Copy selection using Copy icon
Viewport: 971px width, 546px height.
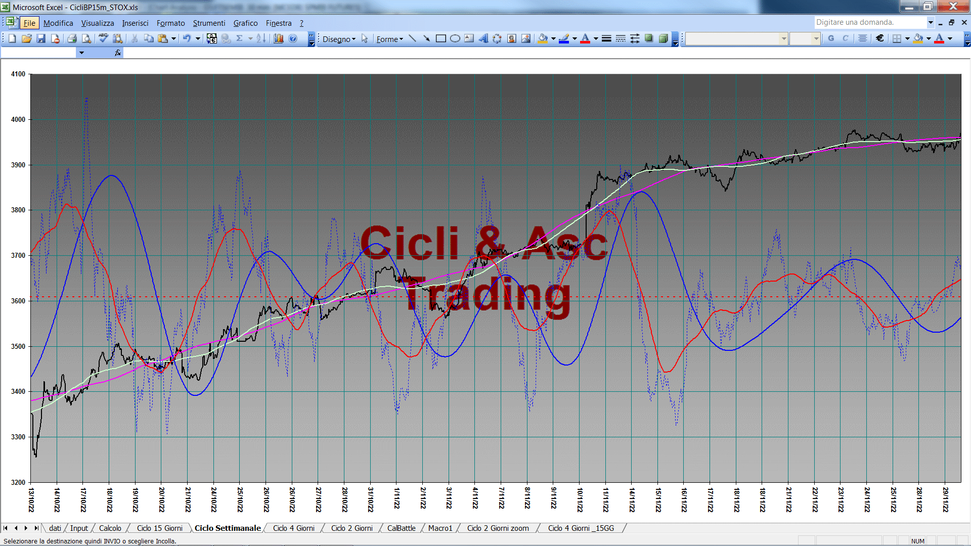(x=149, y=38)
